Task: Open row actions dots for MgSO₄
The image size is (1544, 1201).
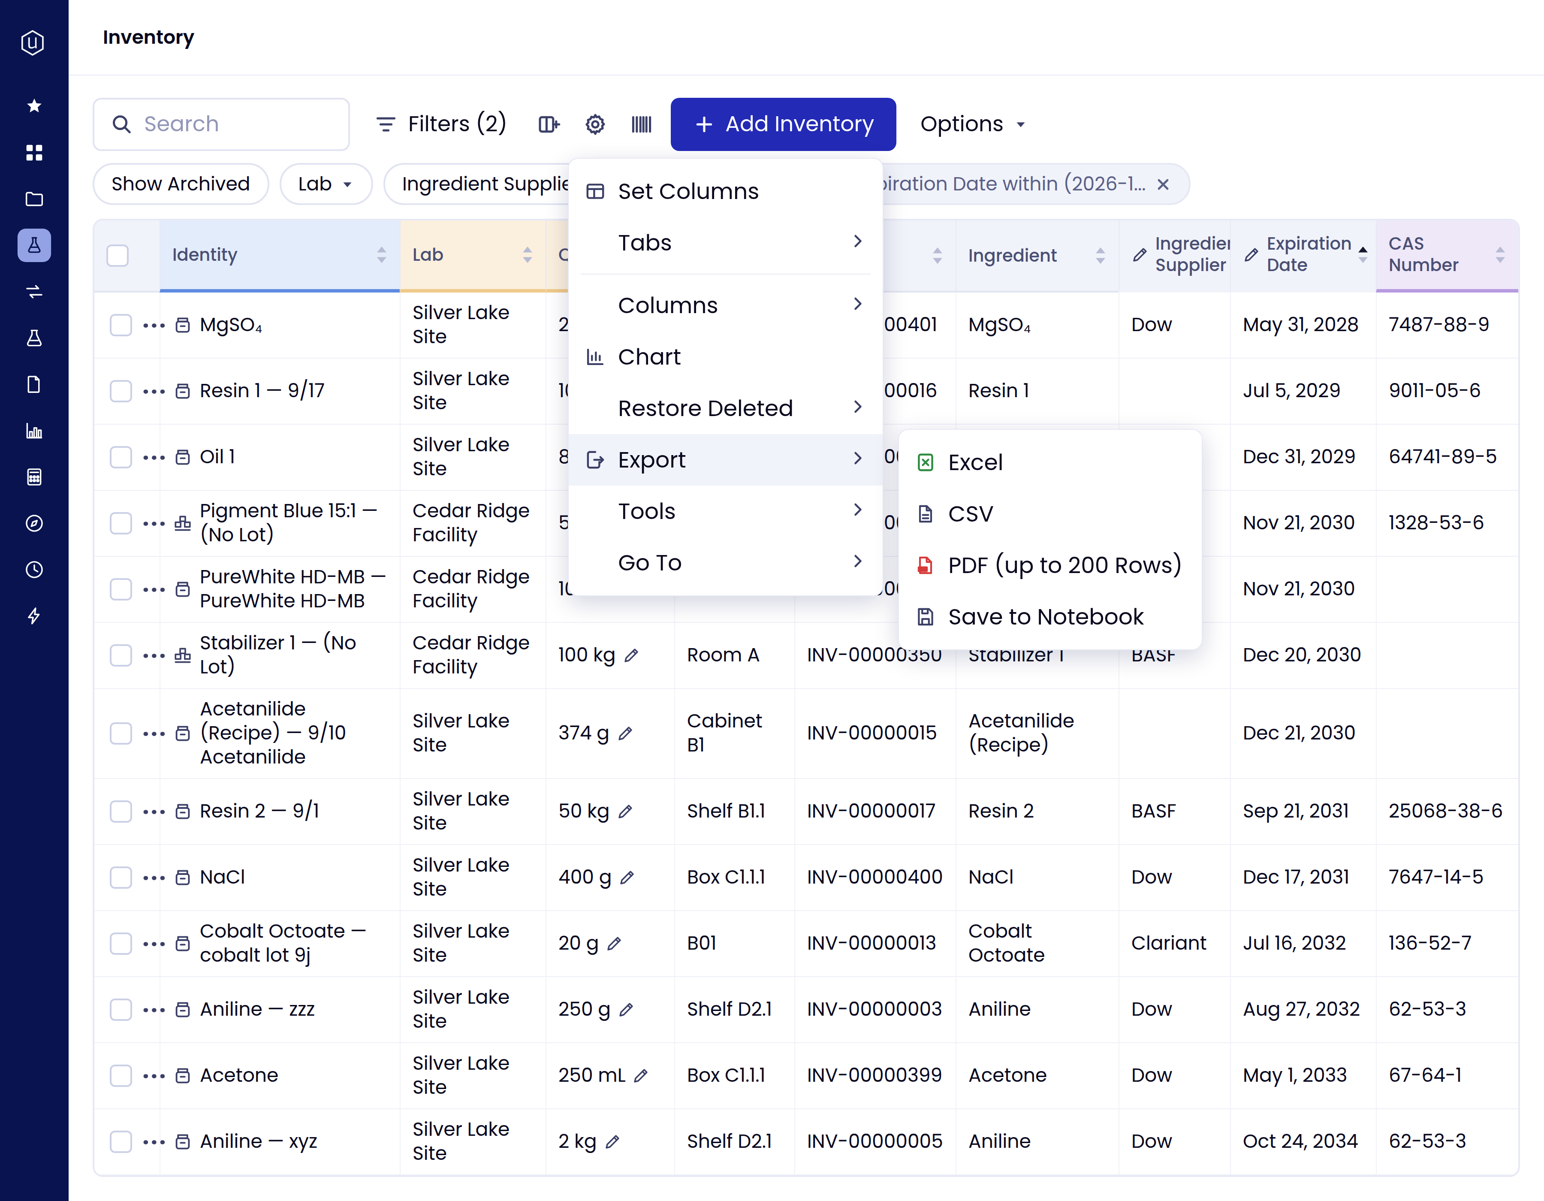Action: click(154, 325)
